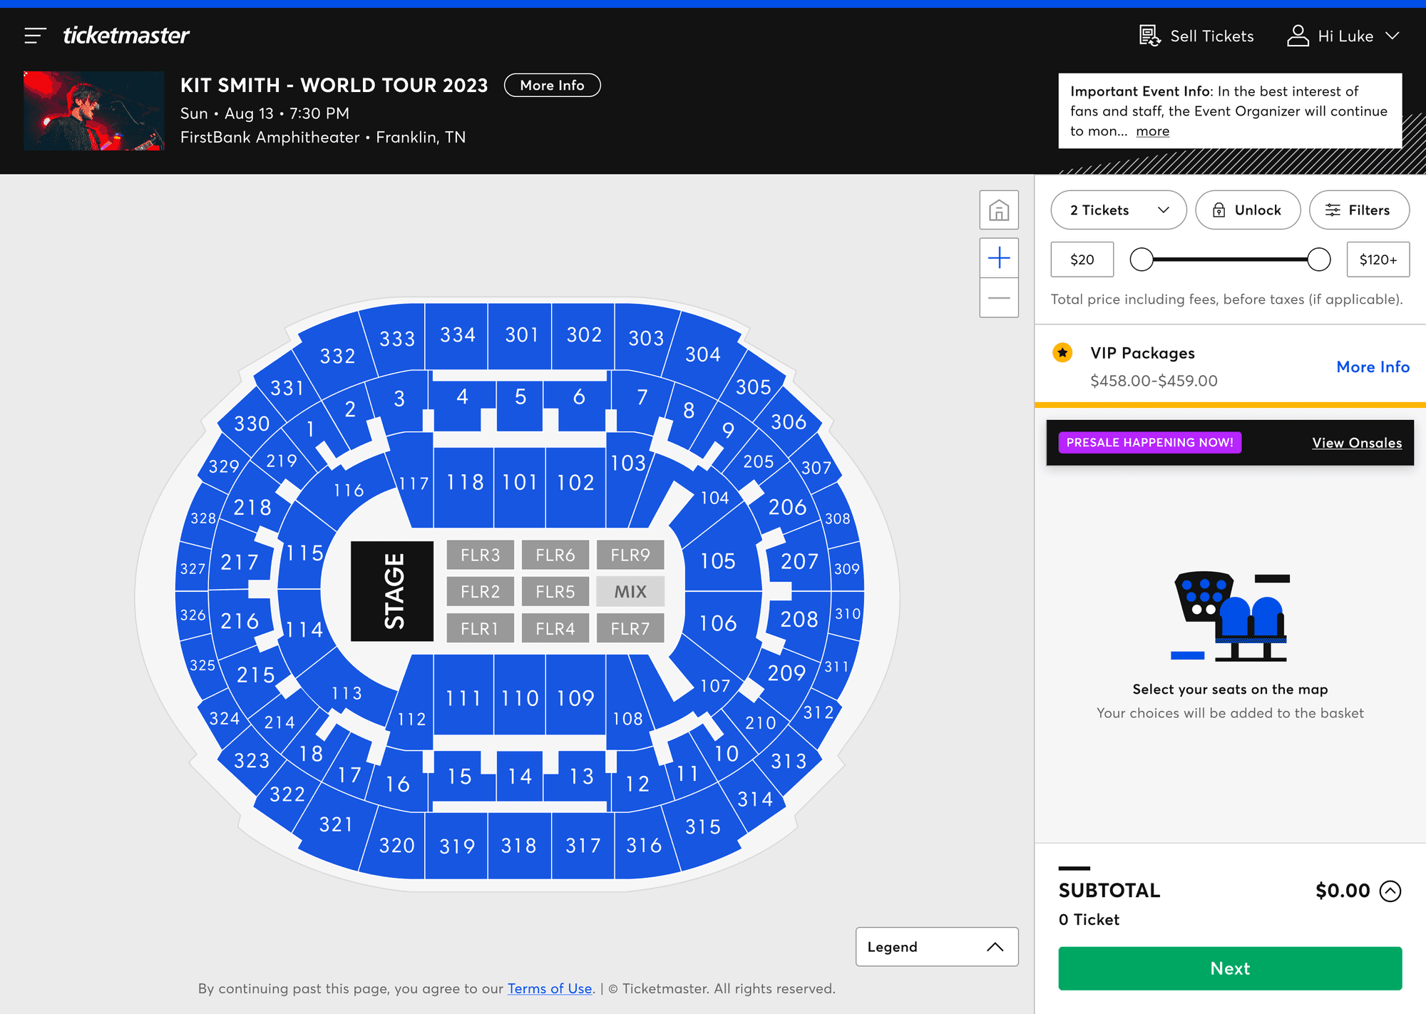
Task: Open the View Onsales link
Action: [x=1357, y=443]
